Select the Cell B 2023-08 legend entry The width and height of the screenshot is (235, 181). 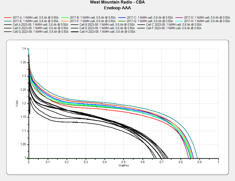(x=107, y=25)
